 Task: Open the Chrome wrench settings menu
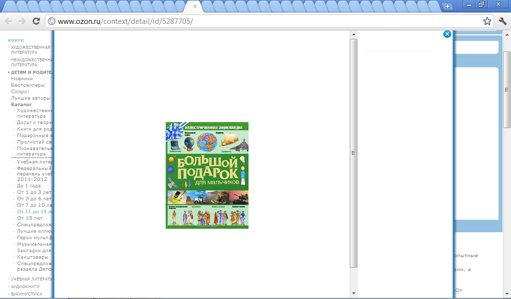click(503, 21)
